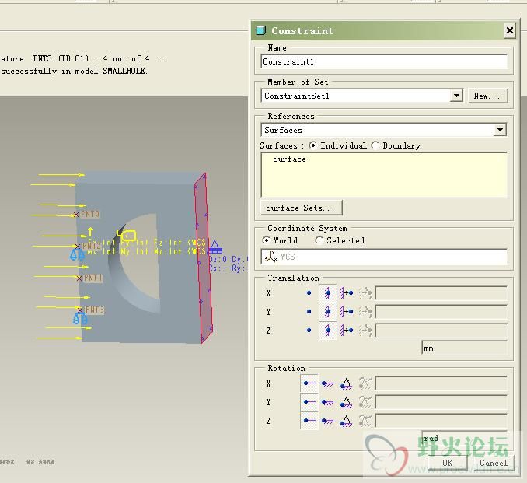Viewport: 527px width, 483px height.
Task: Click Rotation Z function-of-coordinates icon
Action: [365, 421]
